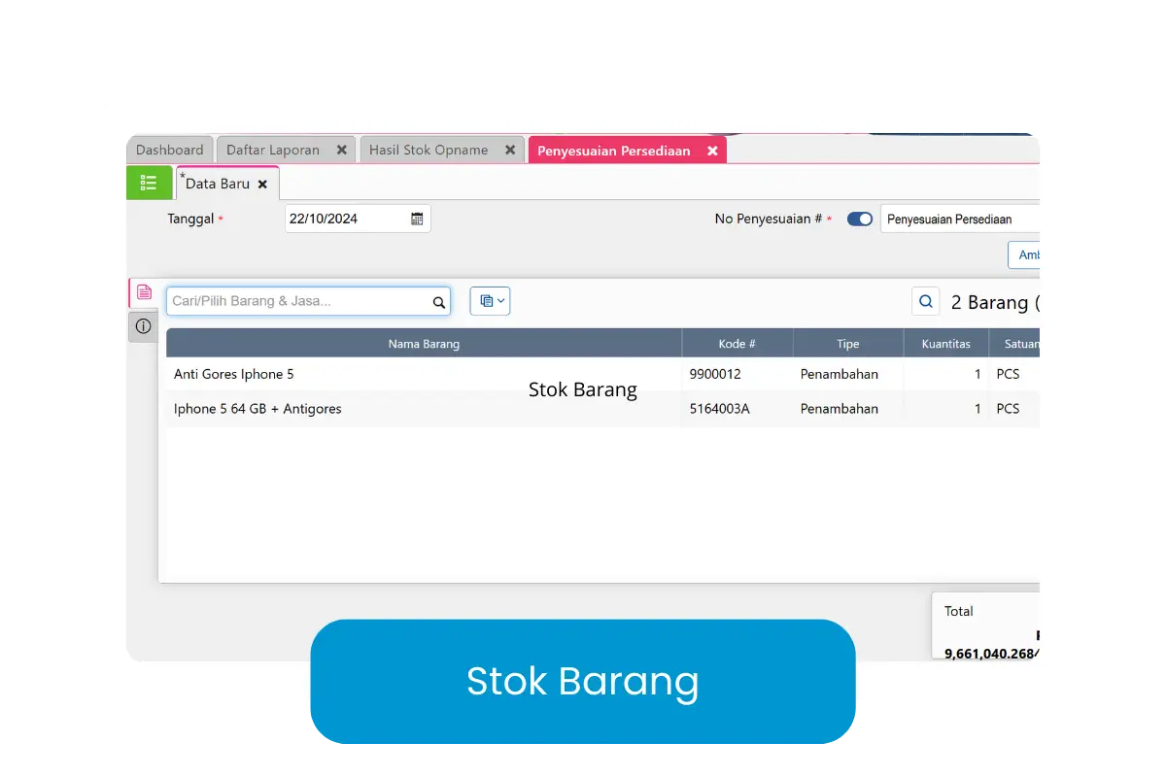Close the Hasil Stok Opname tab

point(510,151)
